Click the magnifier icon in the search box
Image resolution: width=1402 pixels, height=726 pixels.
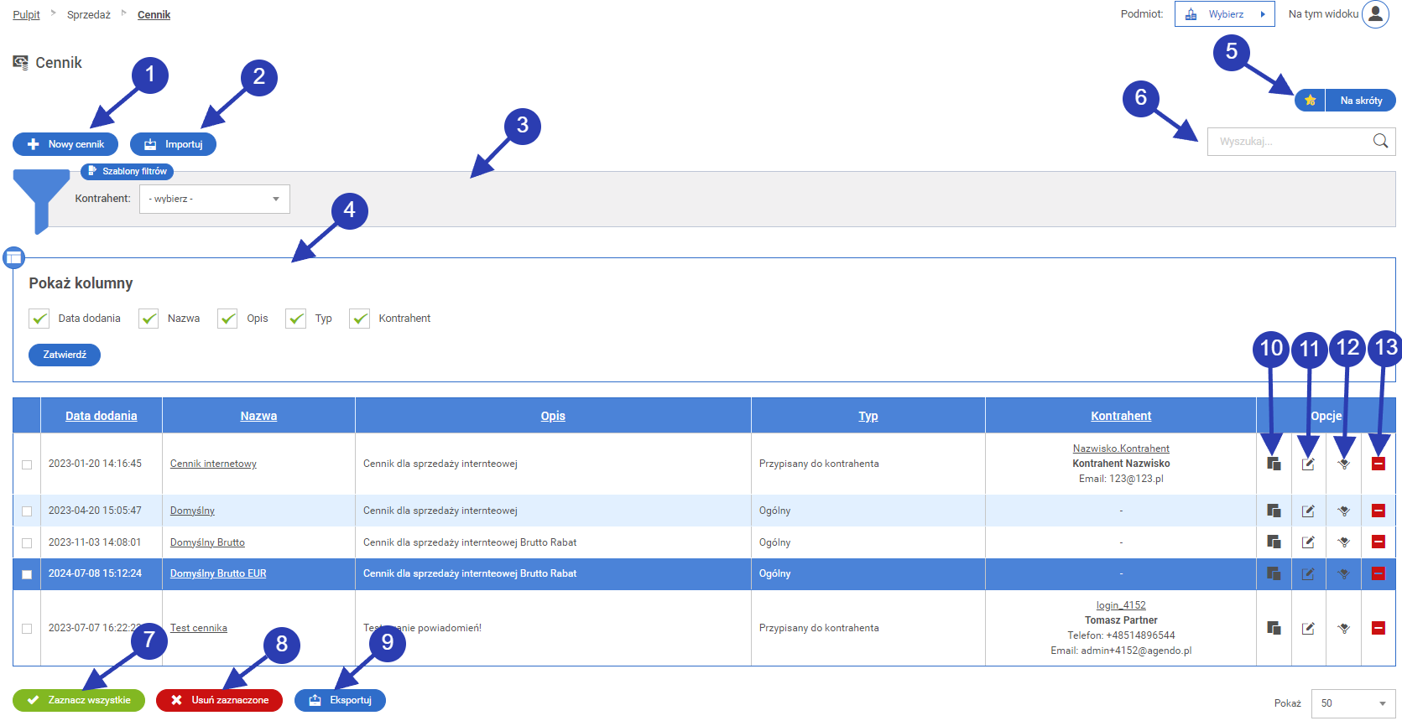click(1380, 141)
